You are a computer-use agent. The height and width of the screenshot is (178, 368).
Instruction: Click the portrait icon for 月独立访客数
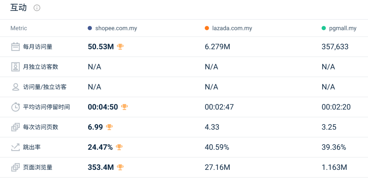15,67
